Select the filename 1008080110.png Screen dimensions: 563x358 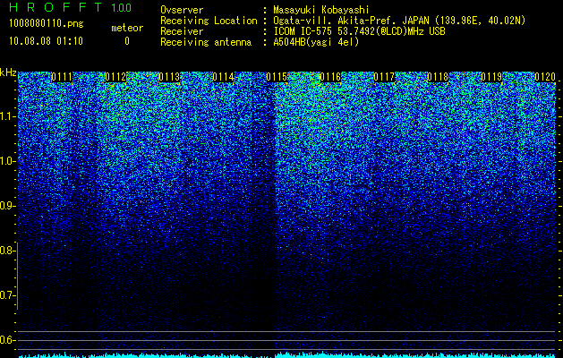coord(47,24)
